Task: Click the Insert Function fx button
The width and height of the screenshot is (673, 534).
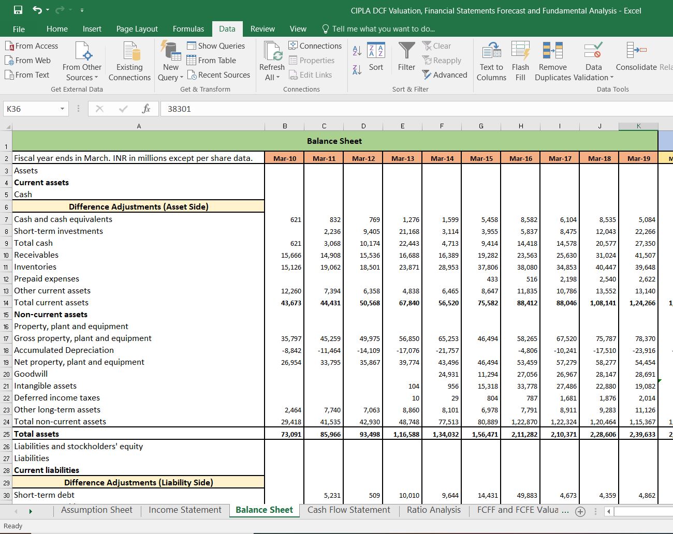Action: [x=146, y=109]
